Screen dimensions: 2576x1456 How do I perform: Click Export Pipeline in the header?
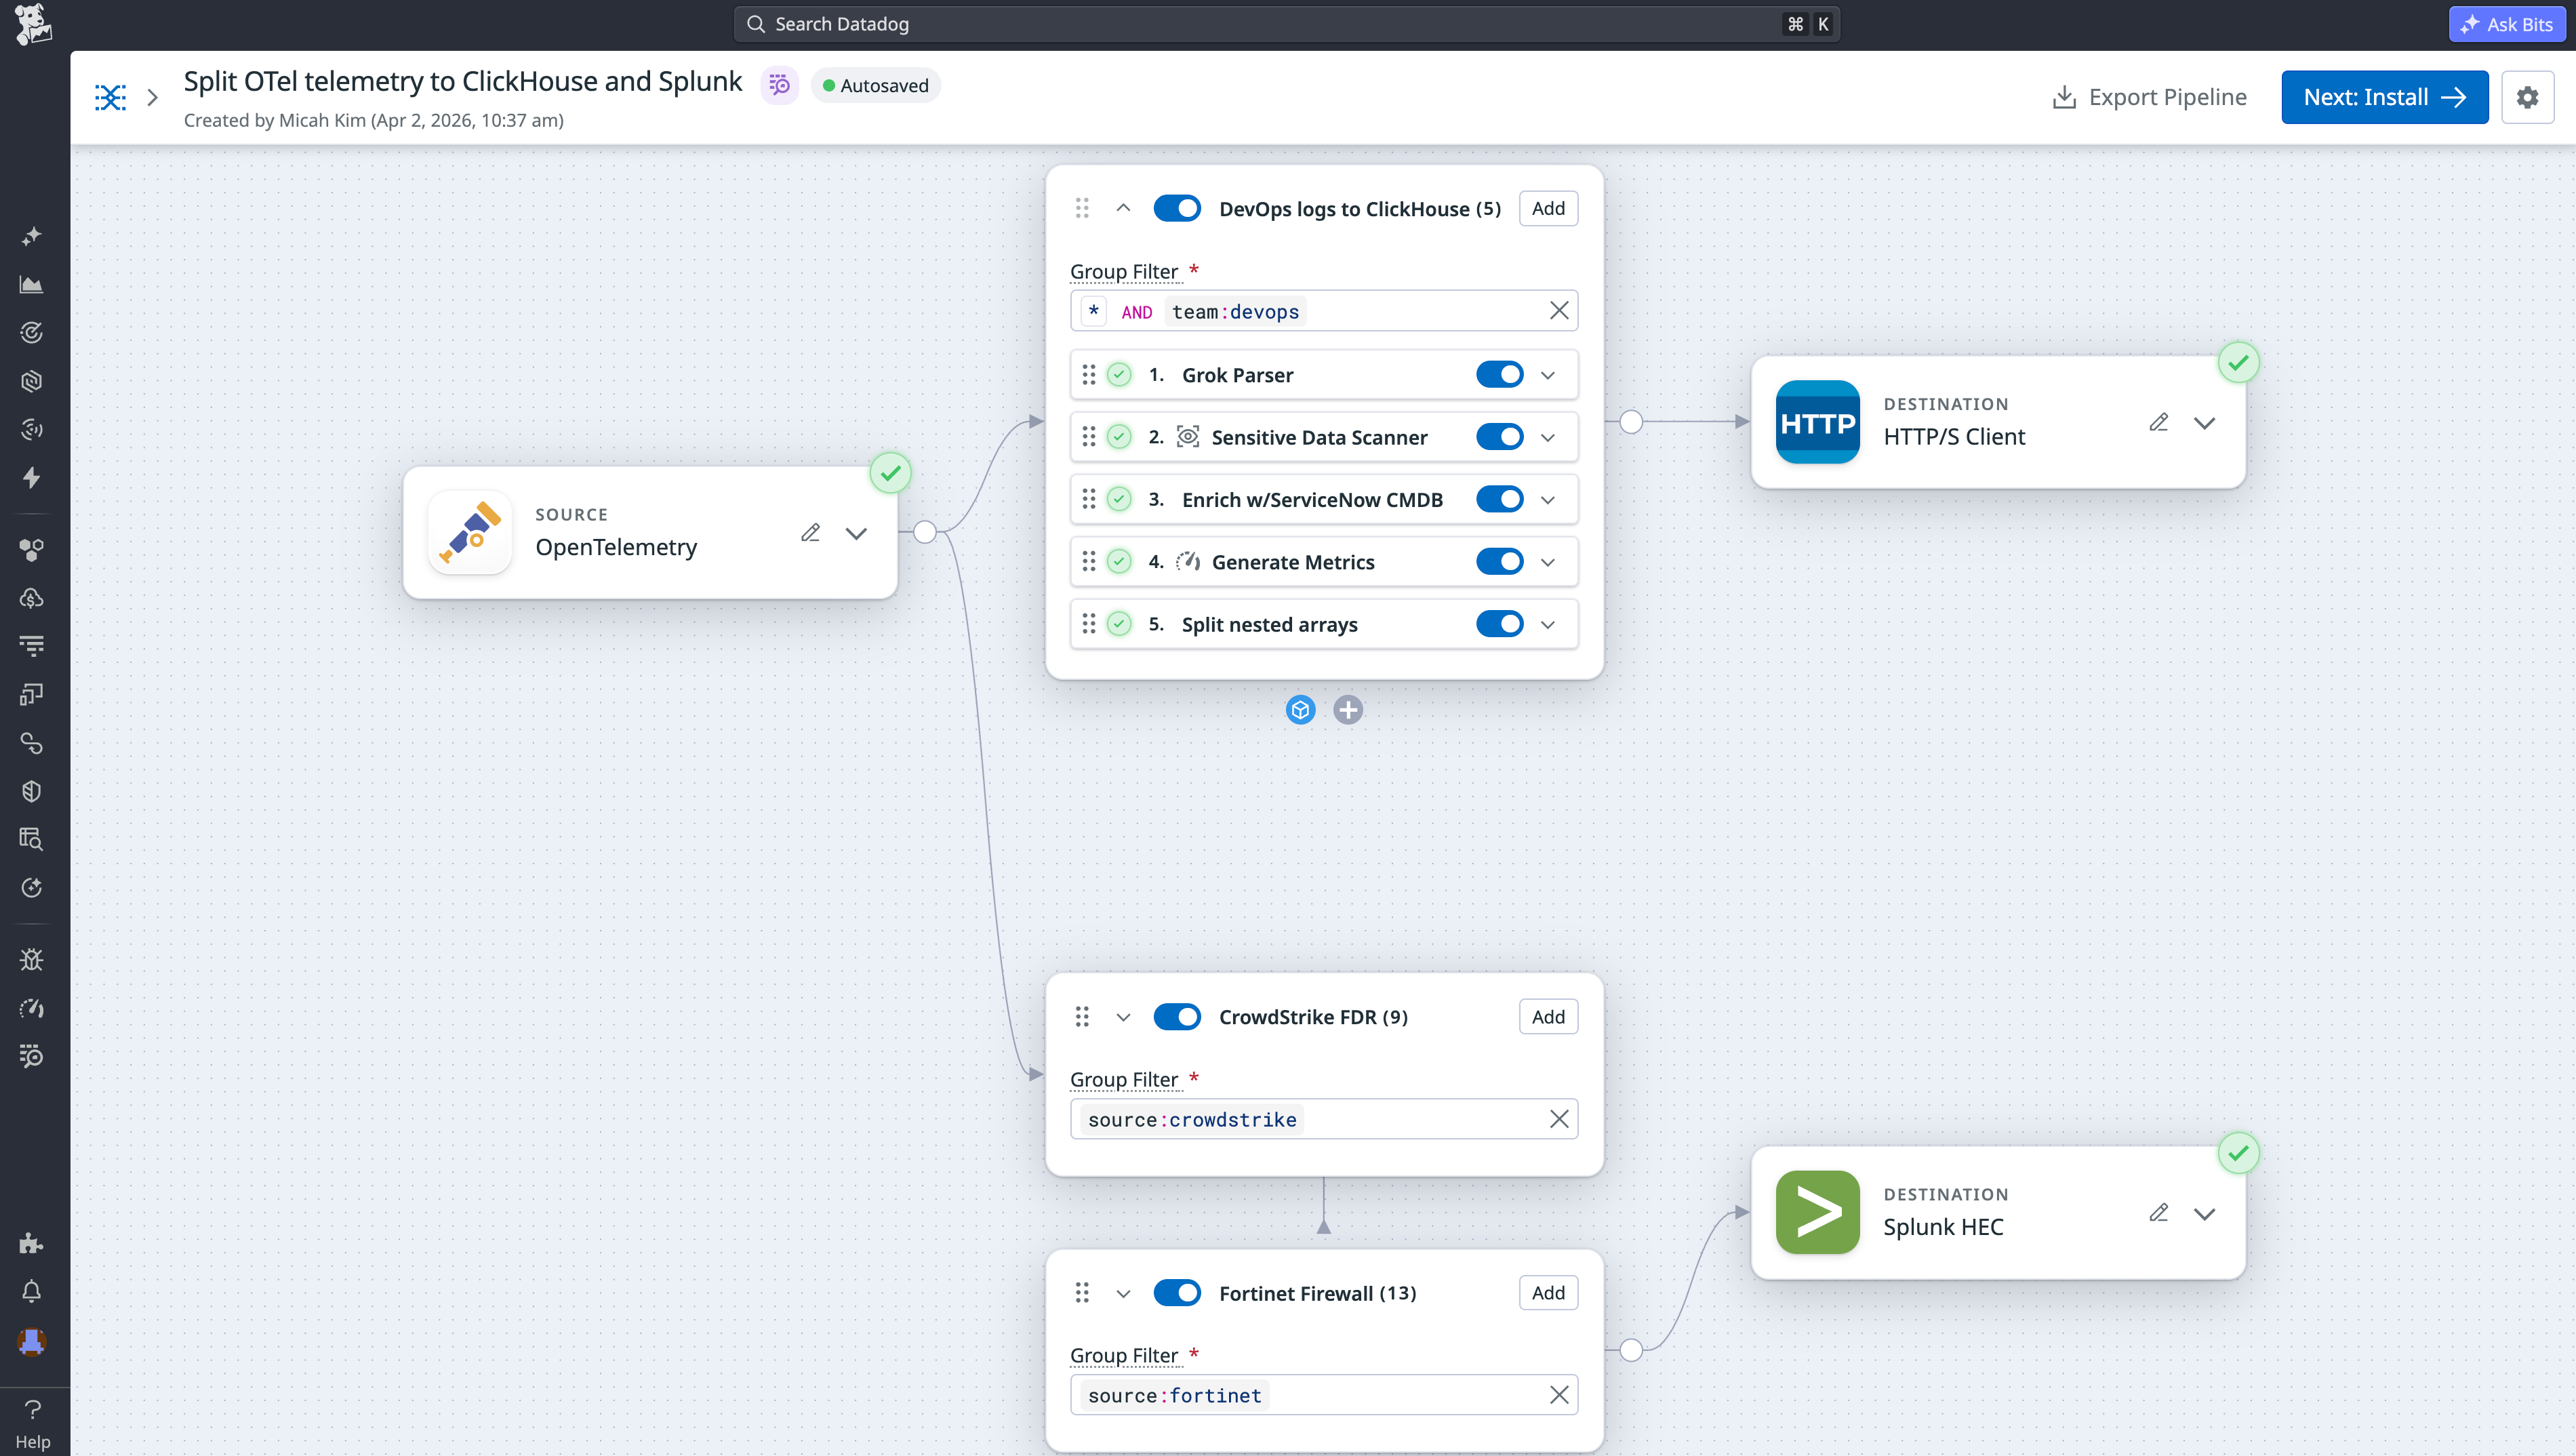2146,97
